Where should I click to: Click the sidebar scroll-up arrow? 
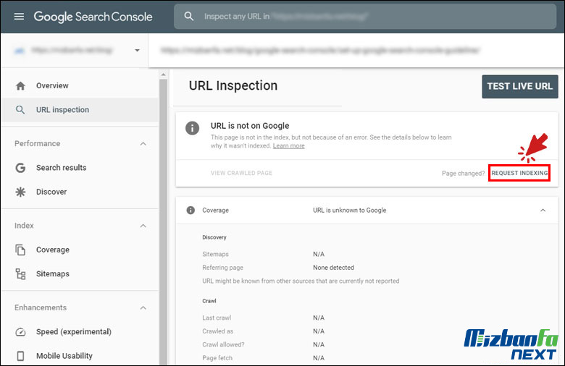tap(163, 75)
